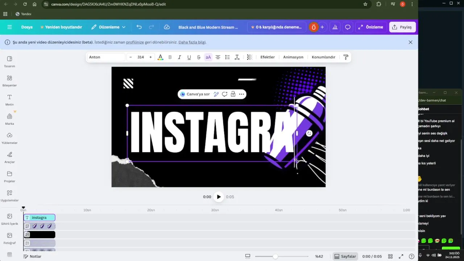Image resolution: width=464 pixels, height=261 pixels.
Task: Open the transparency checkerboard control
Action: tap(249, 57)
